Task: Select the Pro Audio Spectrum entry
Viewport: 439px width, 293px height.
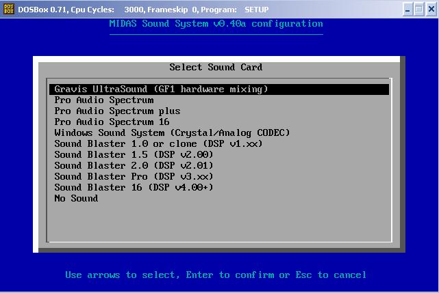Action: pos(103,100)
